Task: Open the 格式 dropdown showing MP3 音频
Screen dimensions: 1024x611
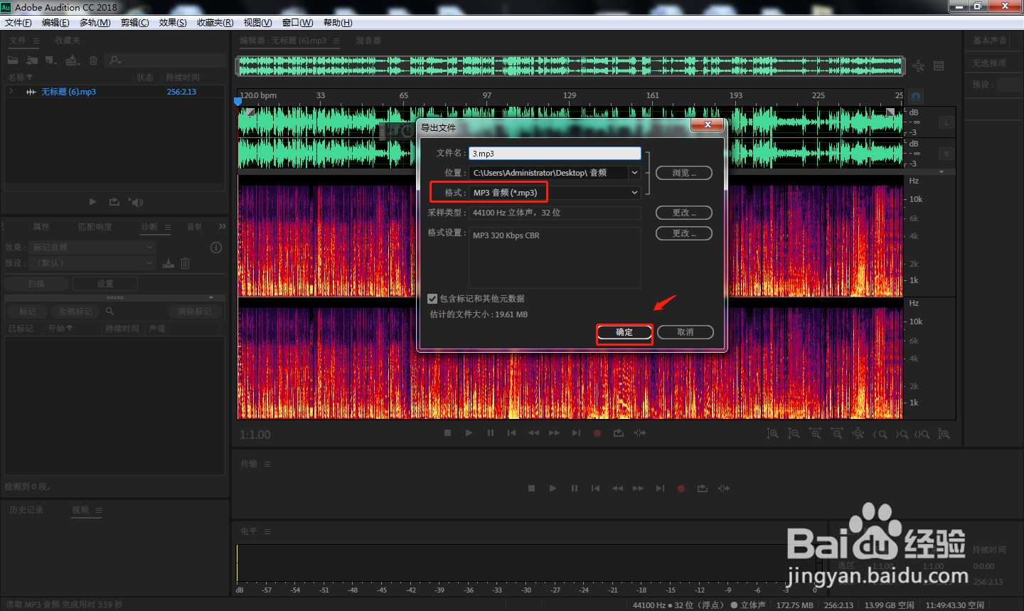Action: pos(555,193)
